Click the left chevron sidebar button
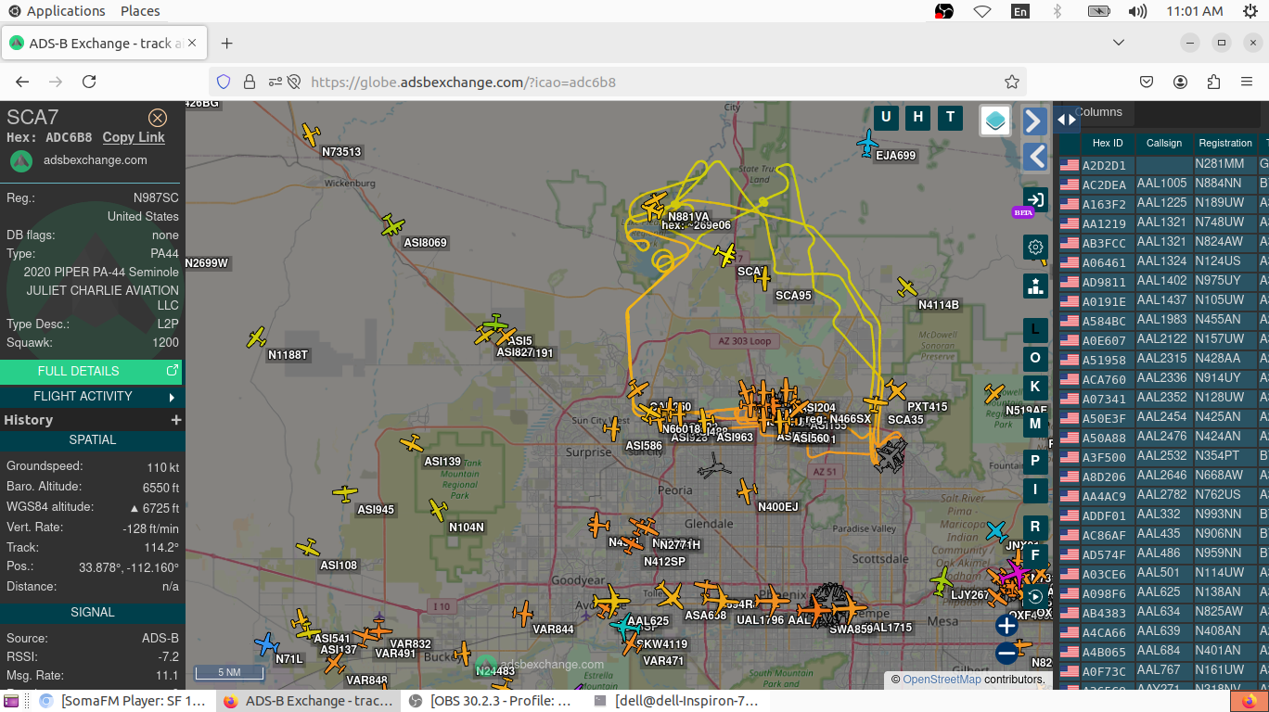 (x=1035, y=157)
